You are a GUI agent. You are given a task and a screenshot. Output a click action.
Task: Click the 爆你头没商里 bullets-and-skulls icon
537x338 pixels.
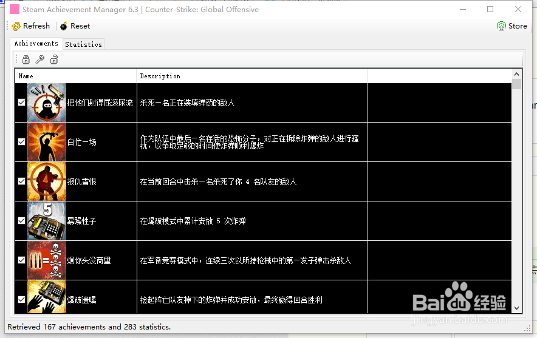[x=47, y=260]
